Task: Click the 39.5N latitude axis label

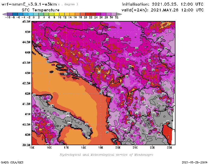Action: coord(26,145)
